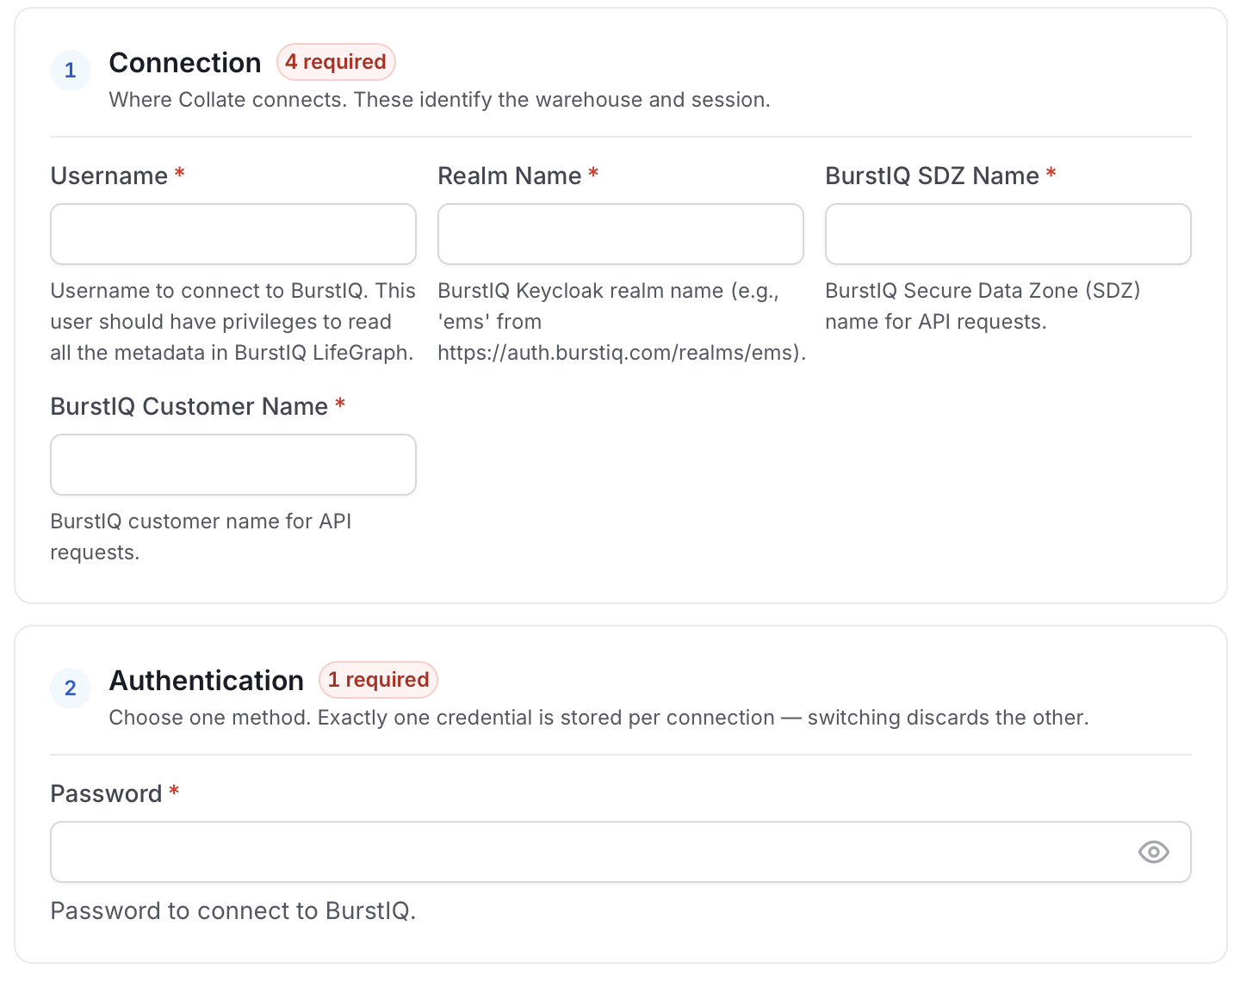Click the Realm Name label
The height and width of the screenshot is (981, 1240).
pyautogui.click(x=510, y=176)
